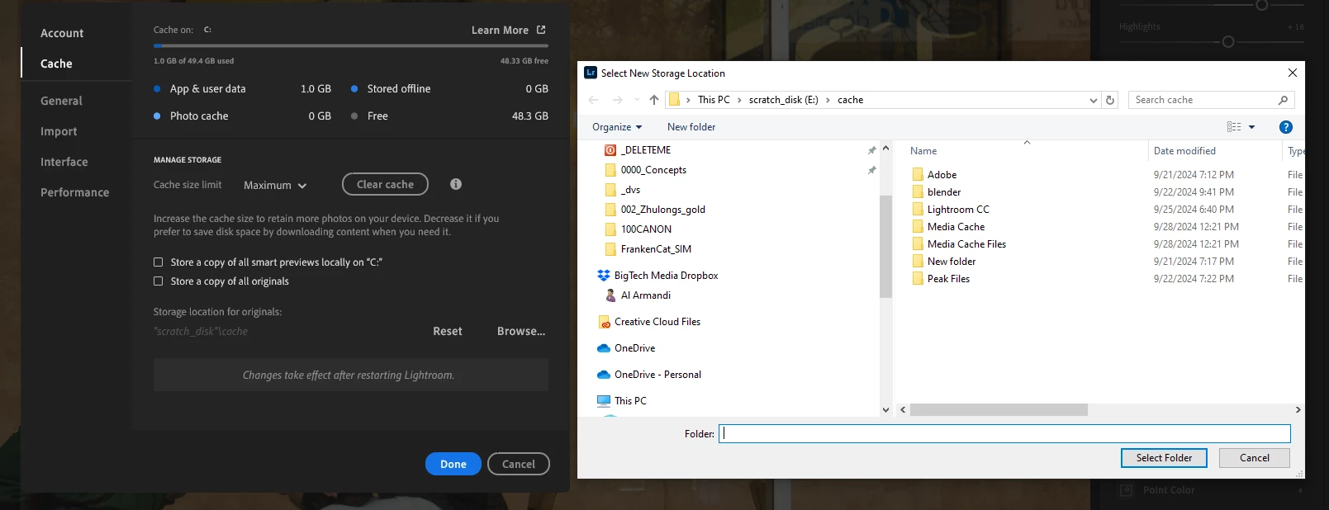Open the Learn More external link icon
The image size is (1329, 510).
pyautogui.click(x=541, y=30)
